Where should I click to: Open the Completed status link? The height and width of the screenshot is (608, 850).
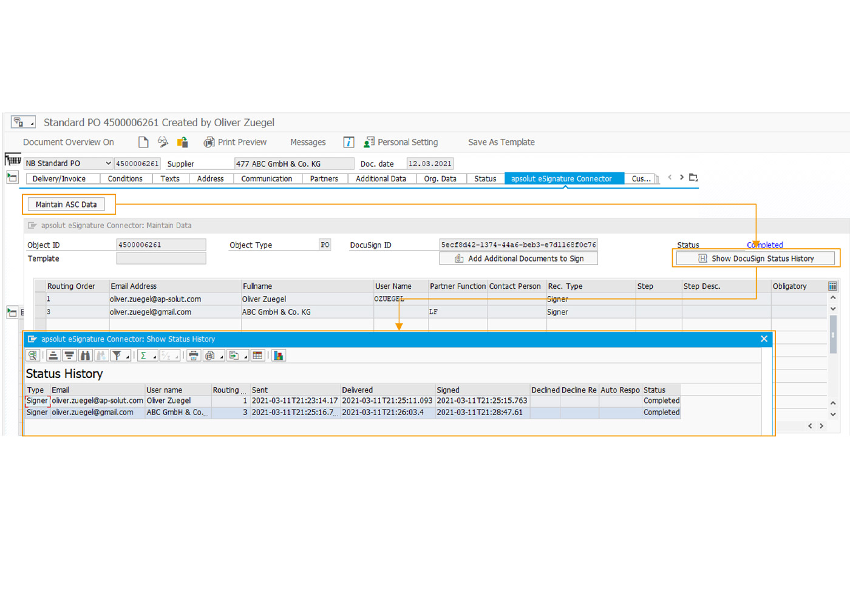pyautogui.click(x=764, y=245)
